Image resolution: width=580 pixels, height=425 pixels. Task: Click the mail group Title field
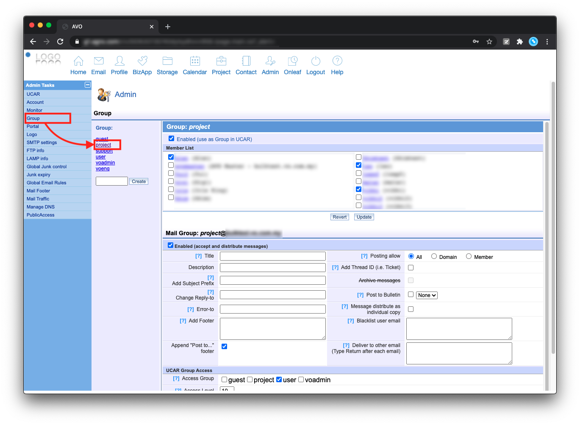point(273,256)
